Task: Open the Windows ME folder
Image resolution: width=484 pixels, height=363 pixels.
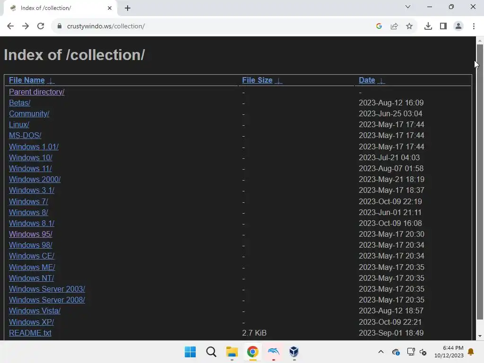Action: [x=32, y=268]
